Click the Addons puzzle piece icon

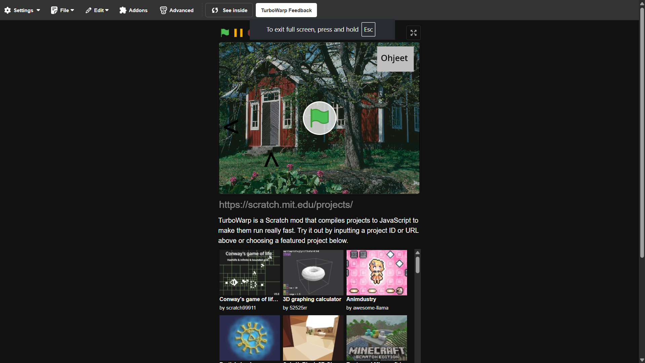[x=123, y=10]
